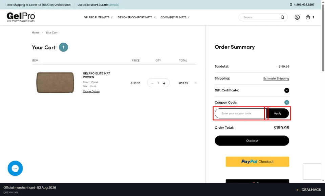Click the cart count badge 1
Screen dimensions: 325x196
pyautogui.click(x=313, y=17)
